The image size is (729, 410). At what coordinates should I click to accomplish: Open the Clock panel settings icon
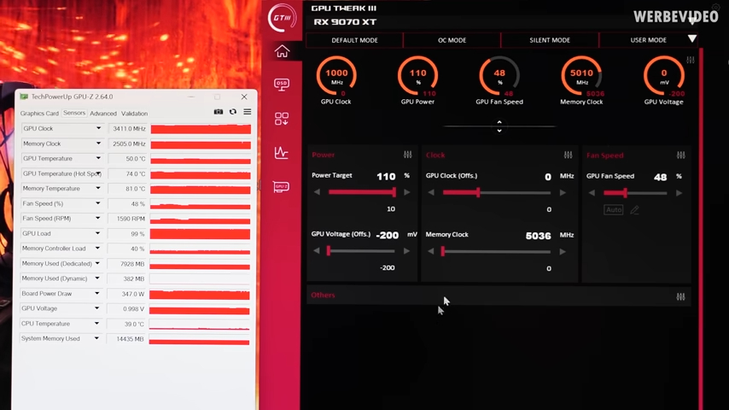click(x=568, y=155)
